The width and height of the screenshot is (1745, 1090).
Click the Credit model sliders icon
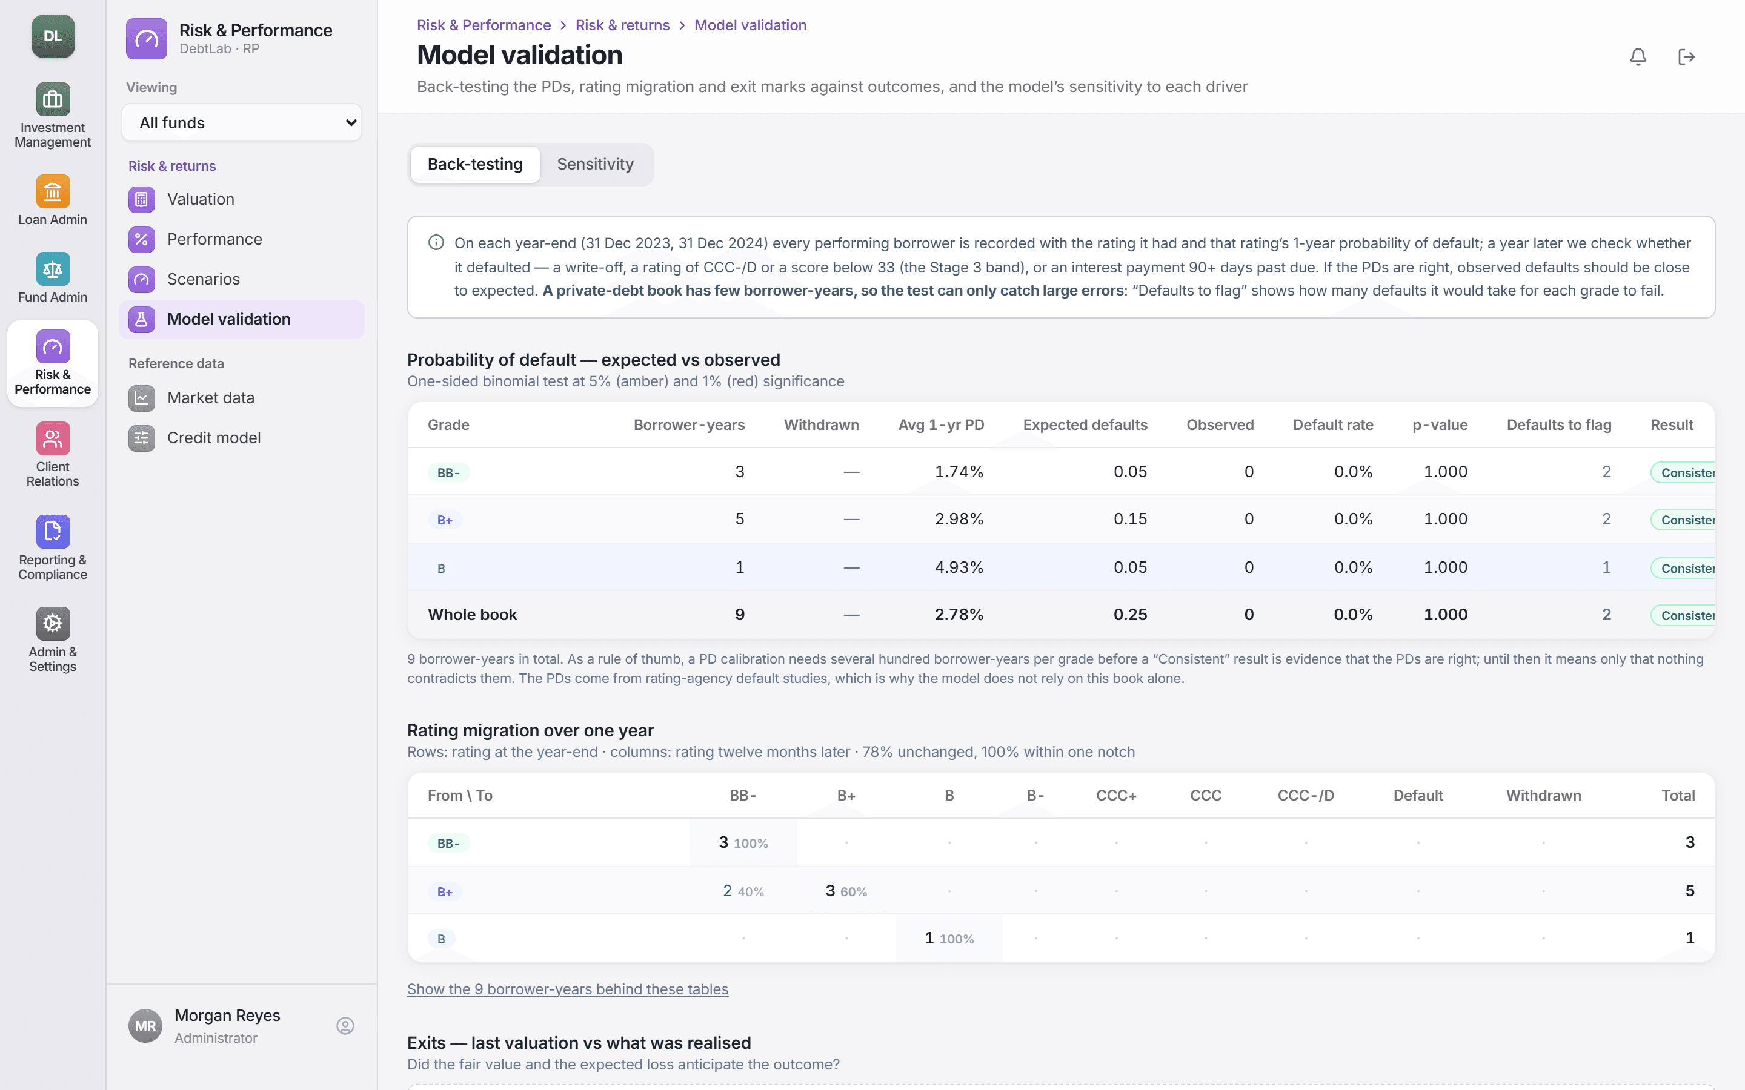pos(141,438)
